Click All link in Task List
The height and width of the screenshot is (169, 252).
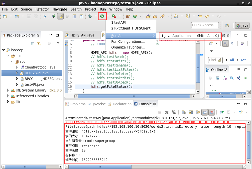(x=232, y=60)
